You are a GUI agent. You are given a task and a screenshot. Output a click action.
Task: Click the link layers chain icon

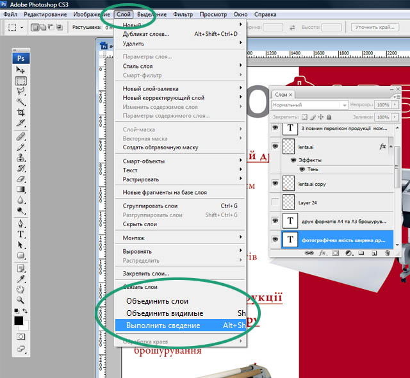(x=309, y=253)
